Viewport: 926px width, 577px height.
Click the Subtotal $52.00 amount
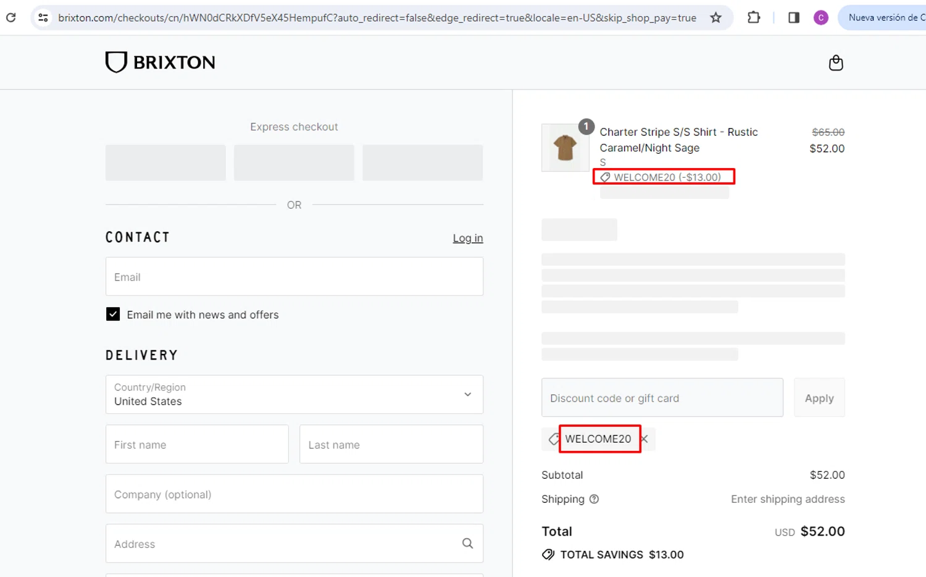point(827,475)
